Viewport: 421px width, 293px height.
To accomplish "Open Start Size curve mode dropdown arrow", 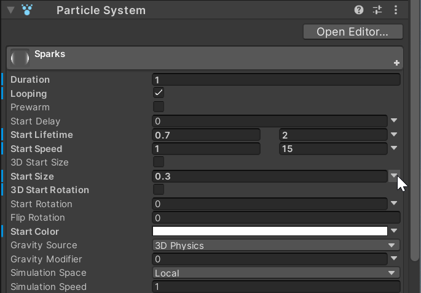I will point(394,176).
